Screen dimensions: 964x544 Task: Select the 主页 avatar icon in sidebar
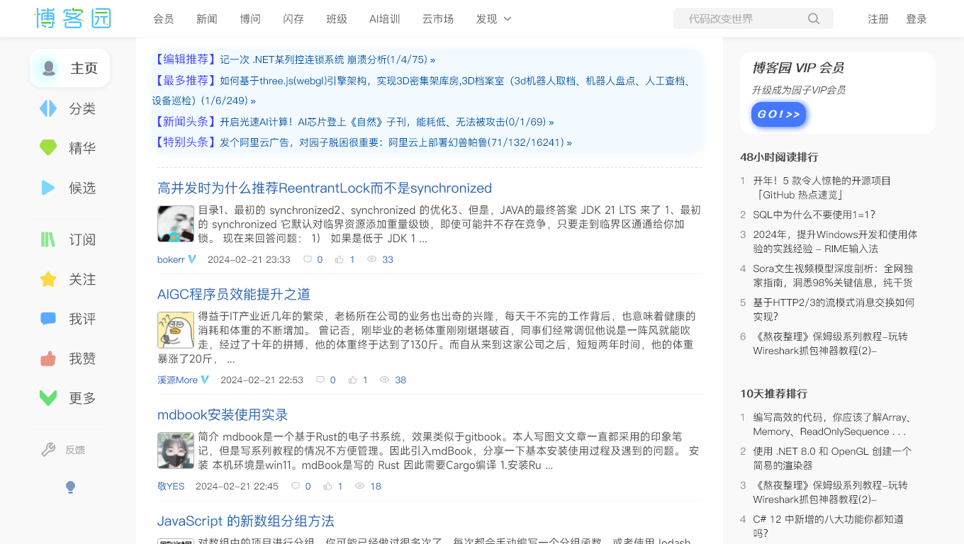click(x=48, y=68)
